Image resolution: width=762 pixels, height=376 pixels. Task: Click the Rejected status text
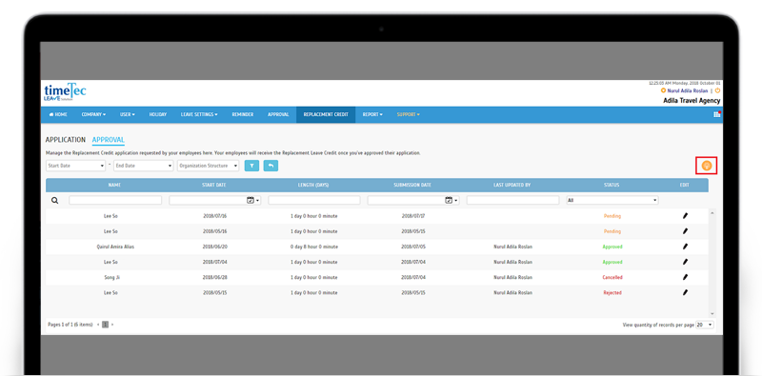612,293
